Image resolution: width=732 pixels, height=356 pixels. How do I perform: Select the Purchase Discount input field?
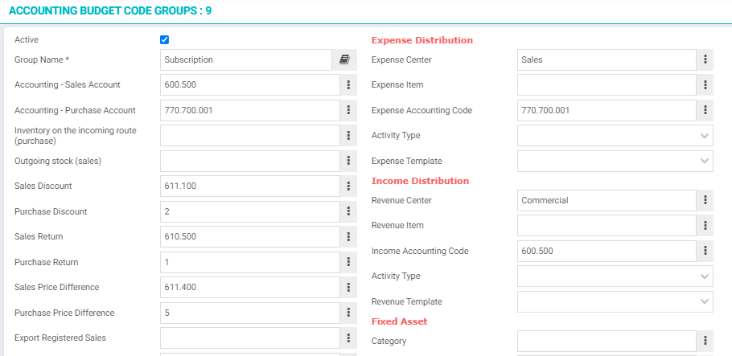point(249,211)
